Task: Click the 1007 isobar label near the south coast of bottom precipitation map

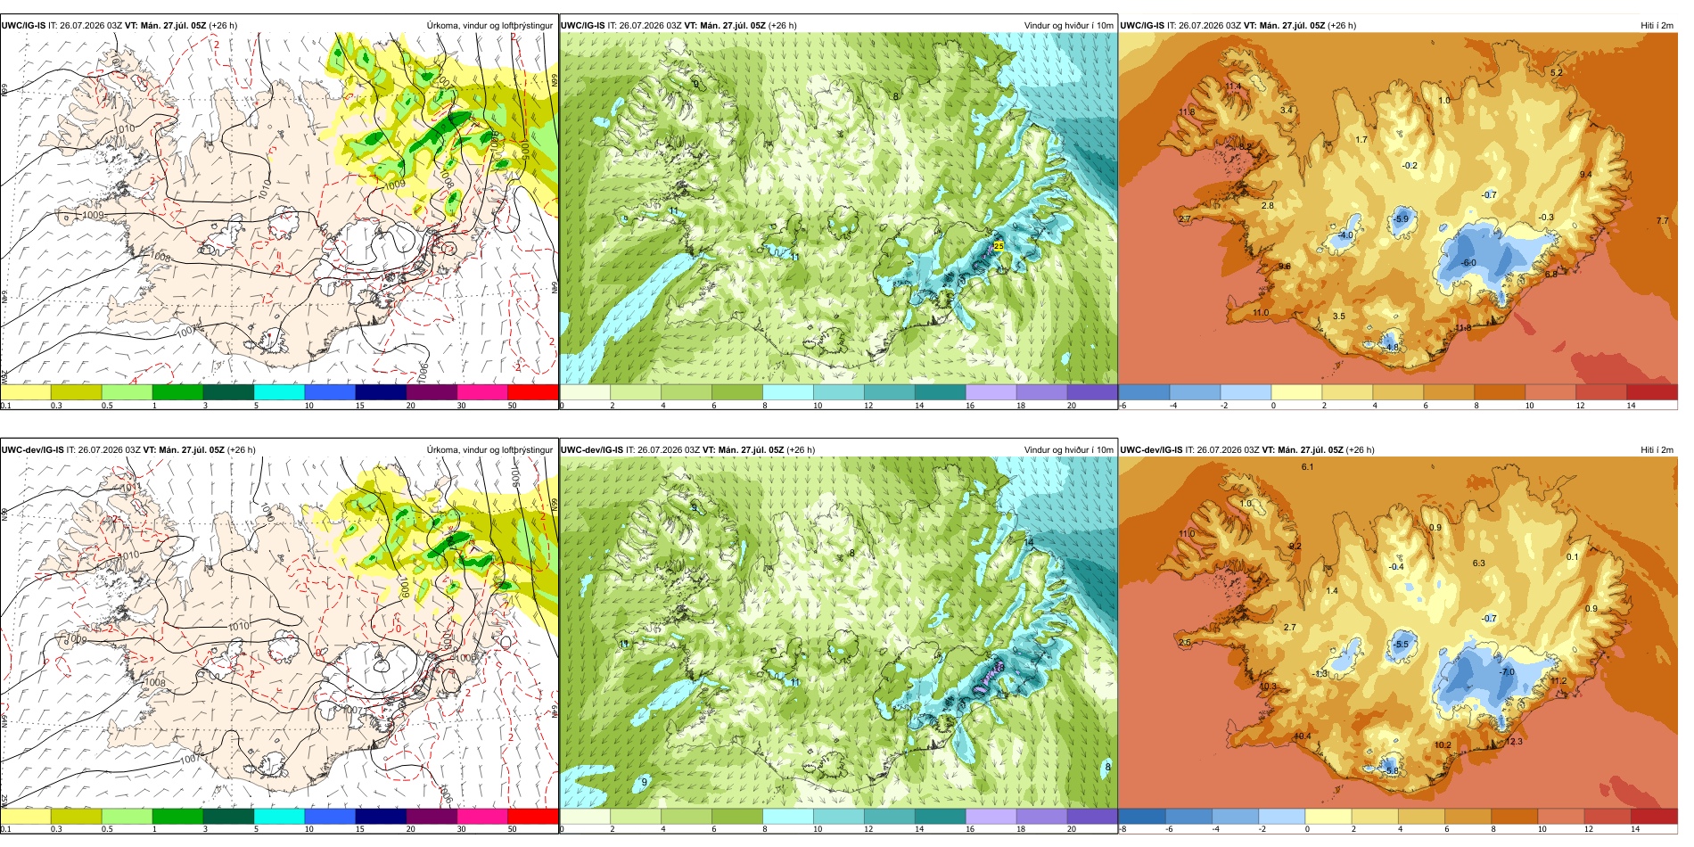Action: pyautogui.click(x=190, y=759)
